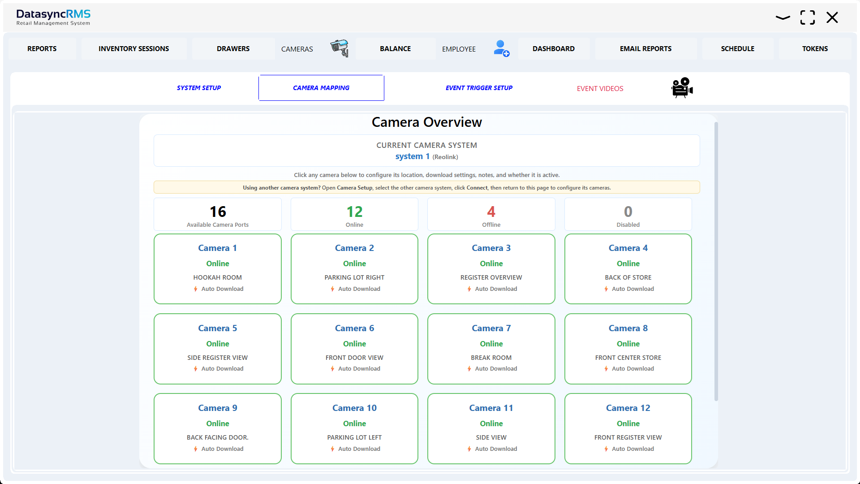Open Email Reports
Screen dimensions: 860x484
pyautogui.click(x=646, y=48)
